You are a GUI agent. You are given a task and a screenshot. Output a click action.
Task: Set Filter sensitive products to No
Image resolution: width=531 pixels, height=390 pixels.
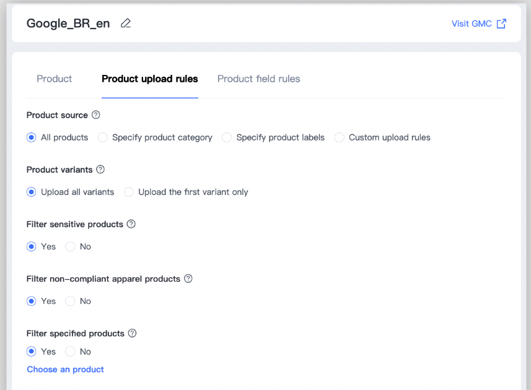[x=71, y=246]
